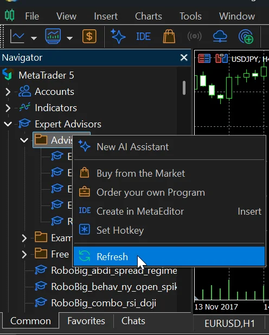Switch to the EURUSD,H1 chart tab
269x335 pixels.
229,324
